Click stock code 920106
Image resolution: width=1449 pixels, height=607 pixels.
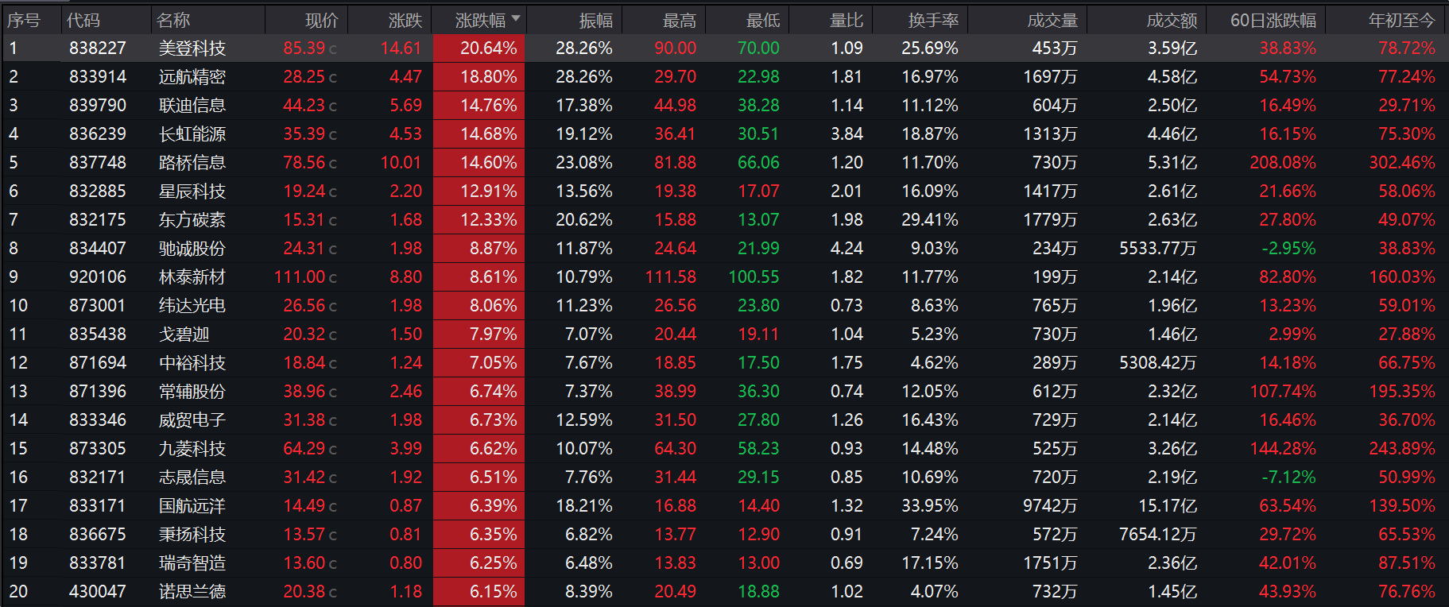[x=98, y=277]
